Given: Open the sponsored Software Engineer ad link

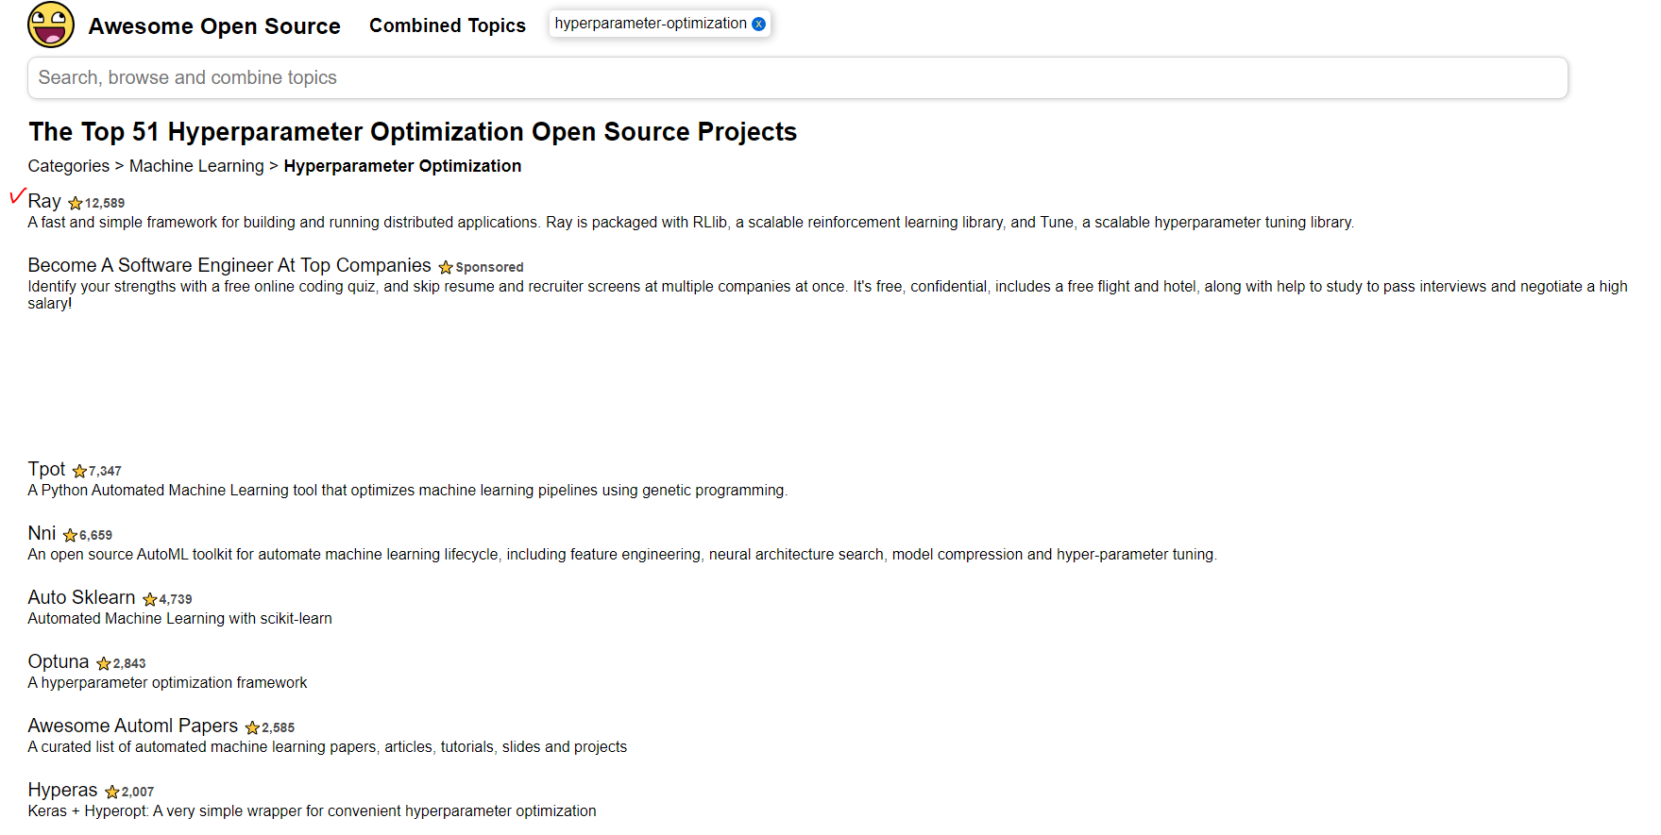Looking at the screenshot, I should [229, 265].
